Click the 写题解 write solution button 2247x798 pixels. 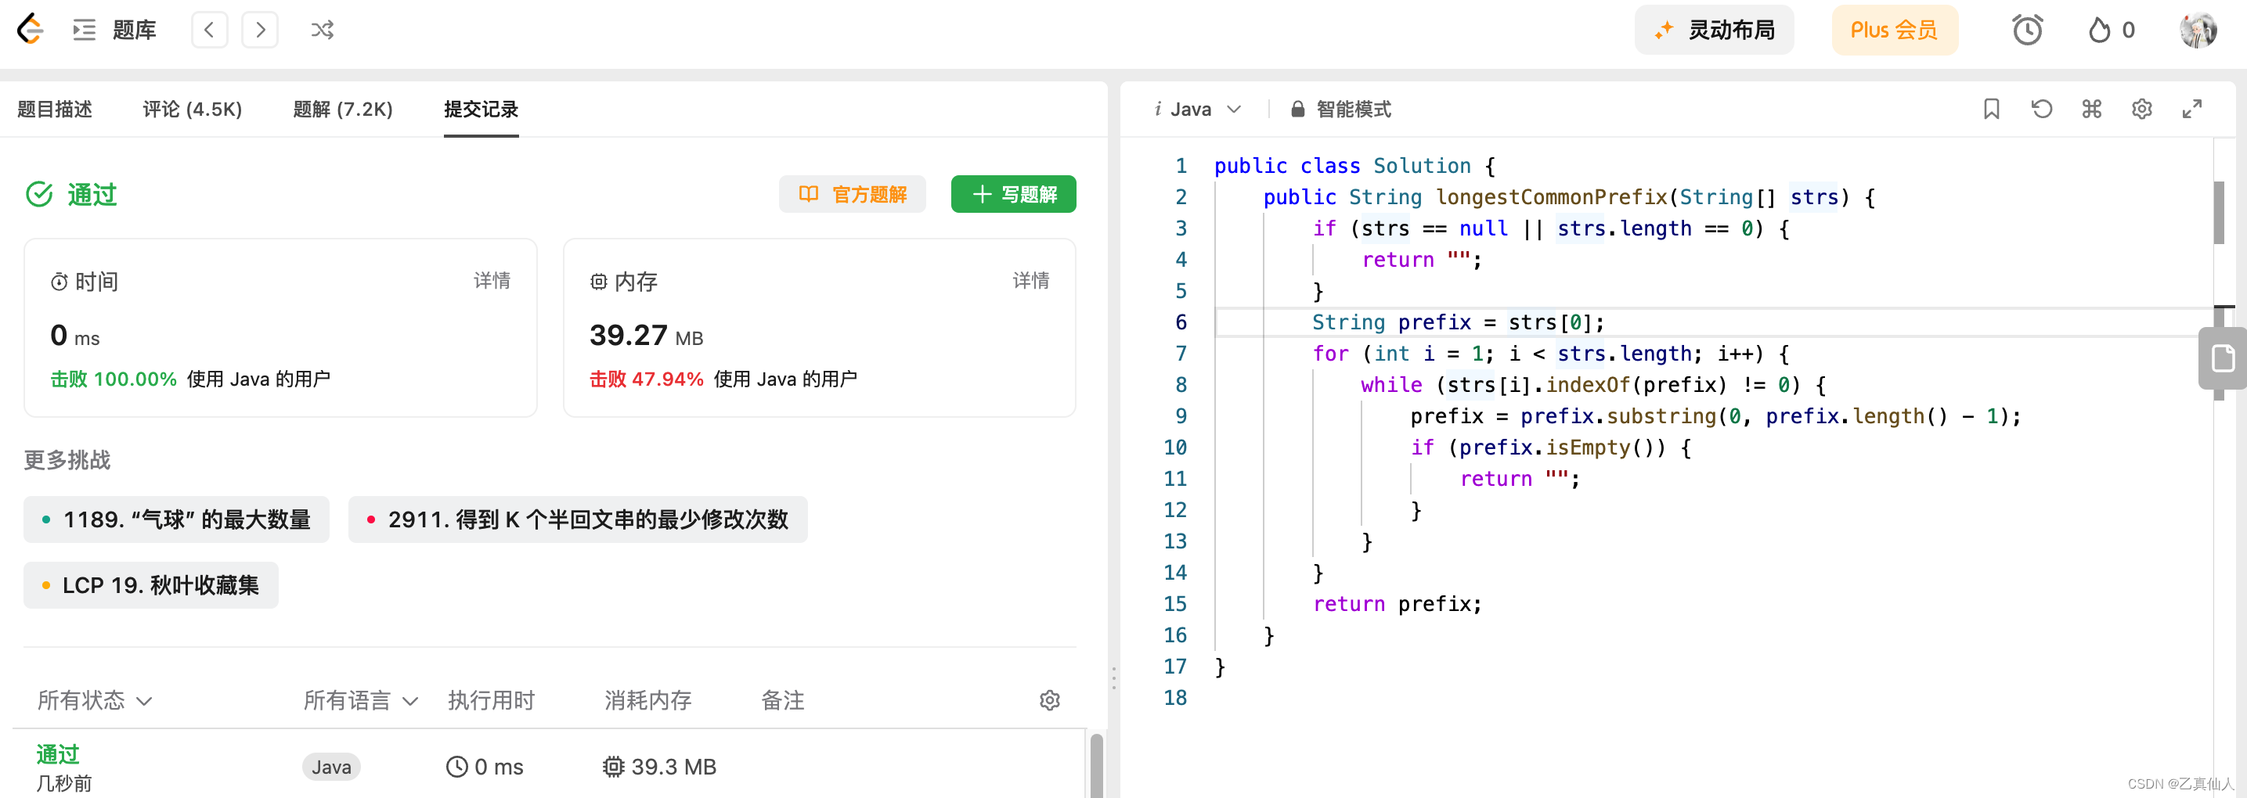pos(1014,194)
